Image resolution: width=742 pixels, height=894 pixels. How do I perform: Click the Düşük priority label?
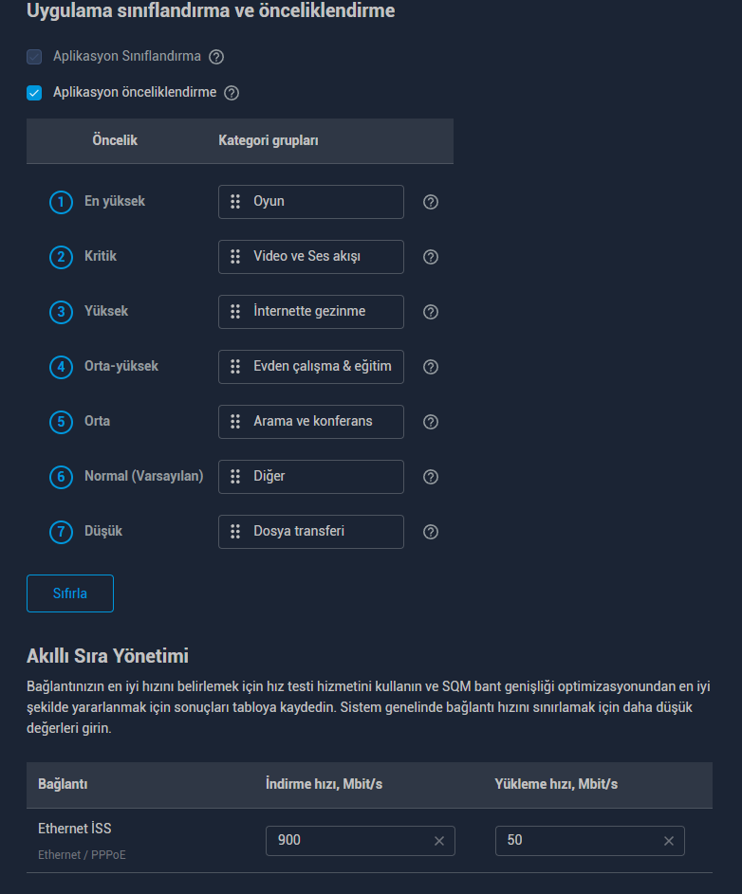[103, 531]
